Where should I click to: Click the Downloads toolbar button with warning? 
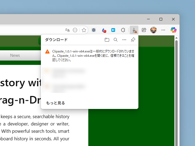pyautogui.click(x=134, y=30)
